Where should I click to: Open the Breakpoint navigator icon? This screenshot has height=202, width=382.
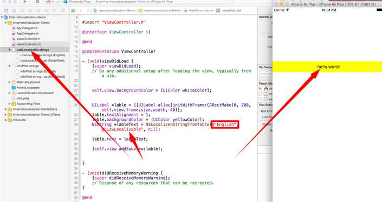coord(54,10)
